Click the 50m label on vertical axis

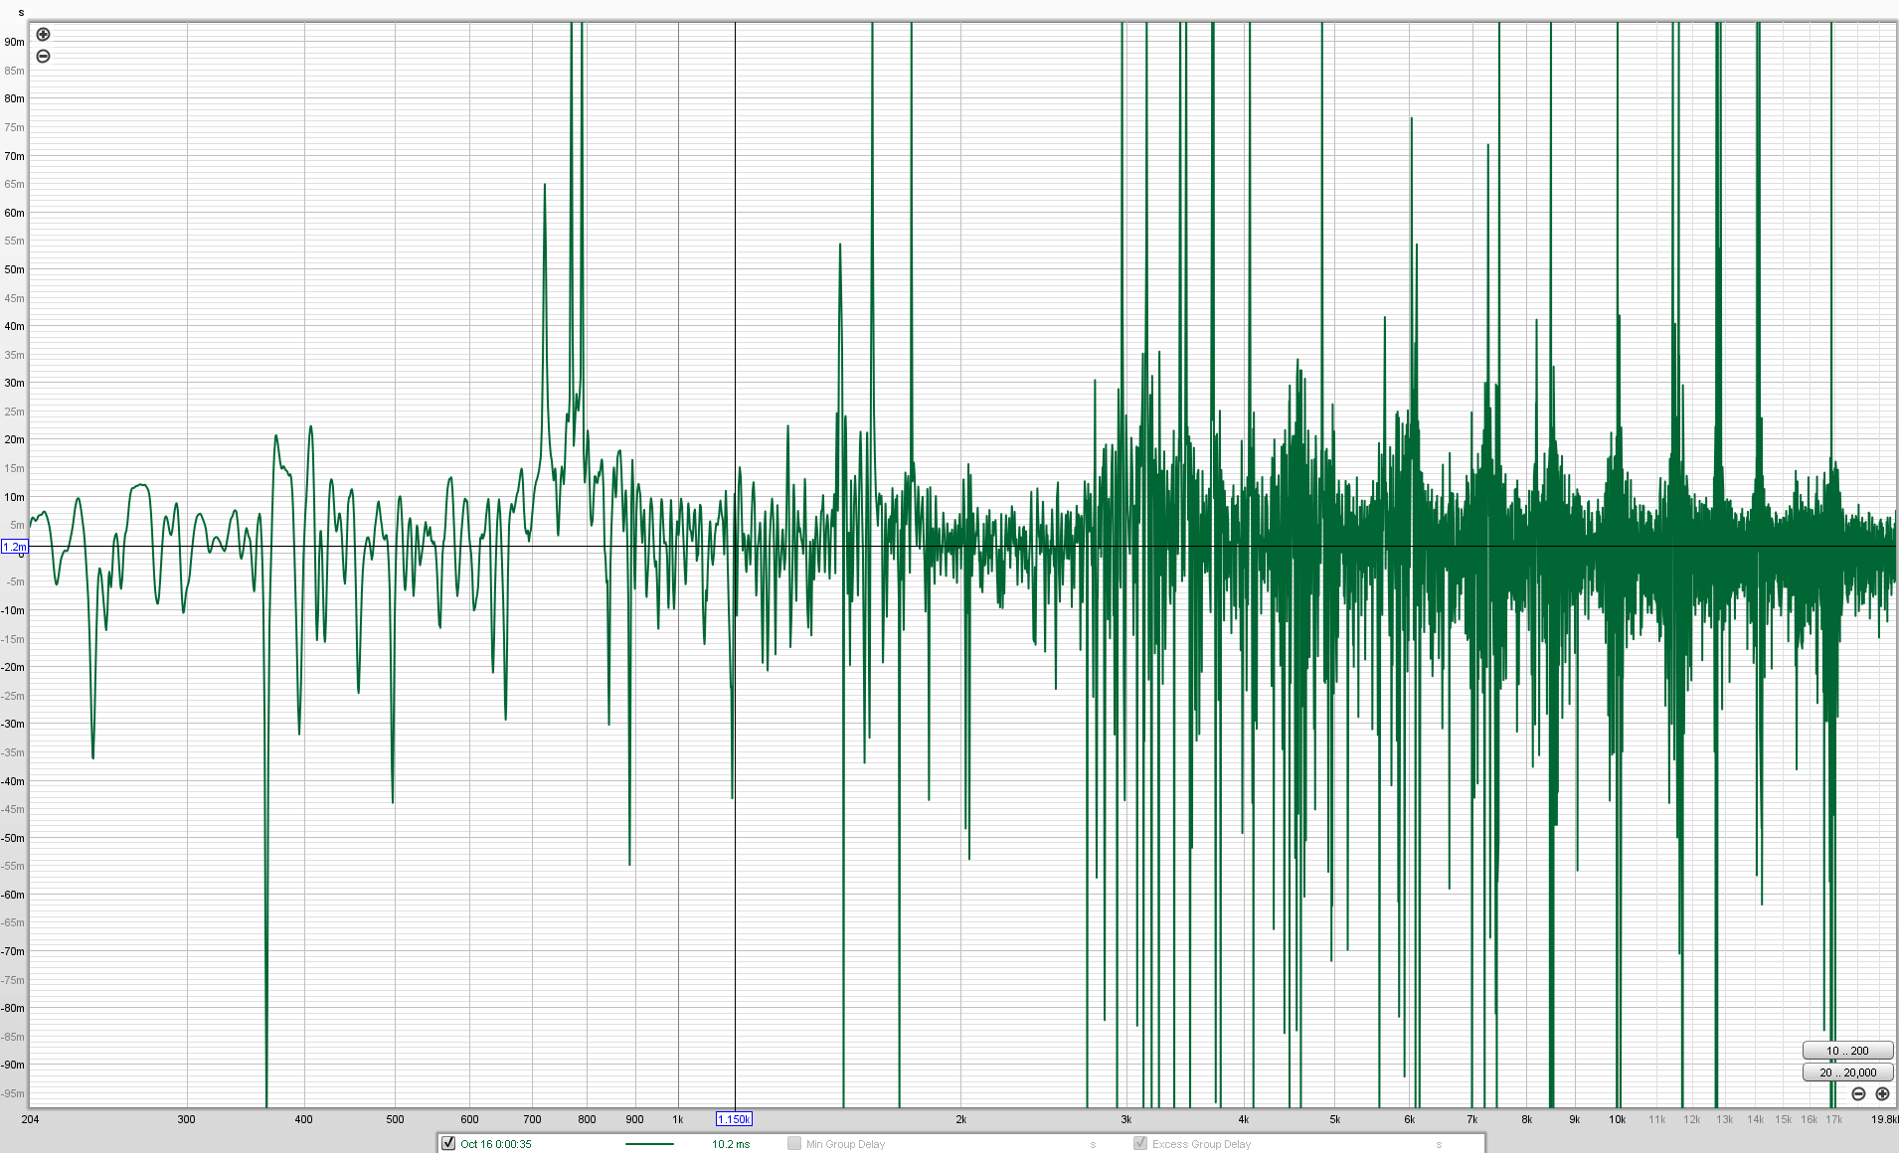coord(14,269)
